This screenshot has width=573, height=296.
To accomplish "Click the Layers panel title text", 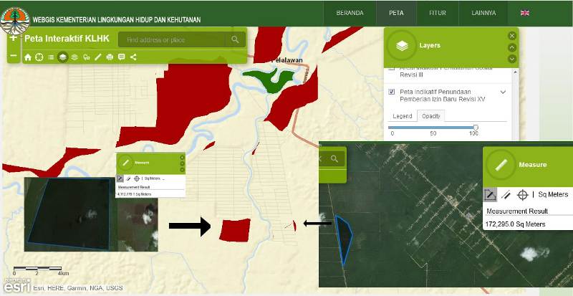I will [430, 46].
